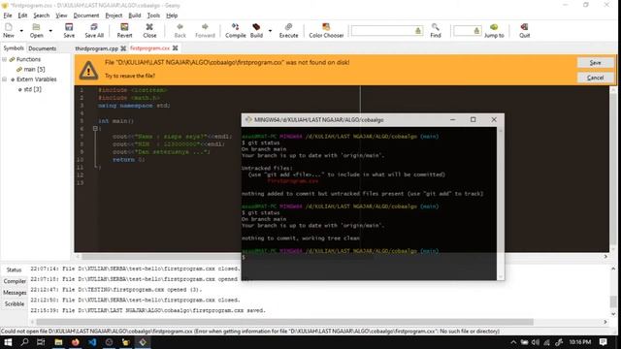Open the Status message tab
Viewport: 621px width, 349px height.
tap(14, 270)
